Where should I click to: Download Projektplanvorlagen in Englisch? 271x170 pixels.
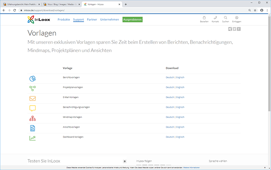180,87
